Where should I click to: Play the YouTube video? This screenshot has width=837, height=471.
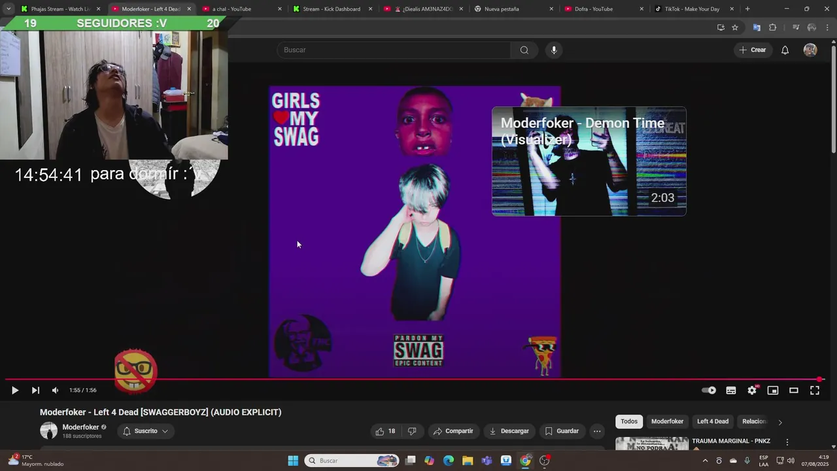(x=14, y=391)
